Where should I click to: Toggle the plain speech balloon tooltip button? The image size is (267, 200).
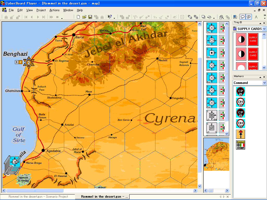click(x=242, y=17)
